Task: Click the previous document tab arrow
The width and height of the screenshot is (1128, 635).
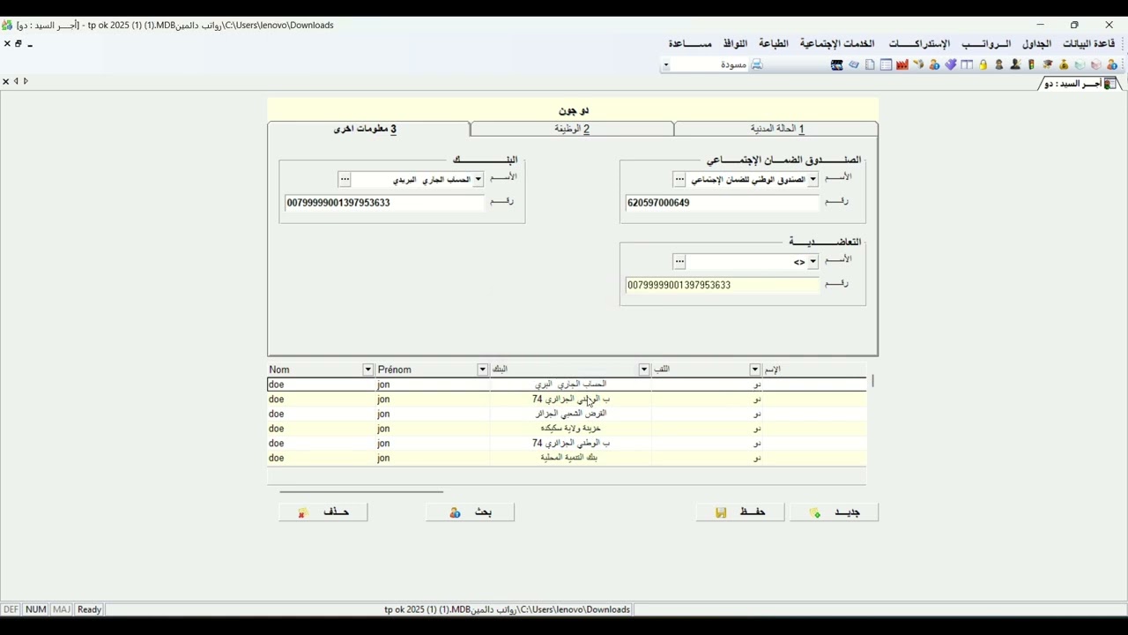Action: [16, 81]
